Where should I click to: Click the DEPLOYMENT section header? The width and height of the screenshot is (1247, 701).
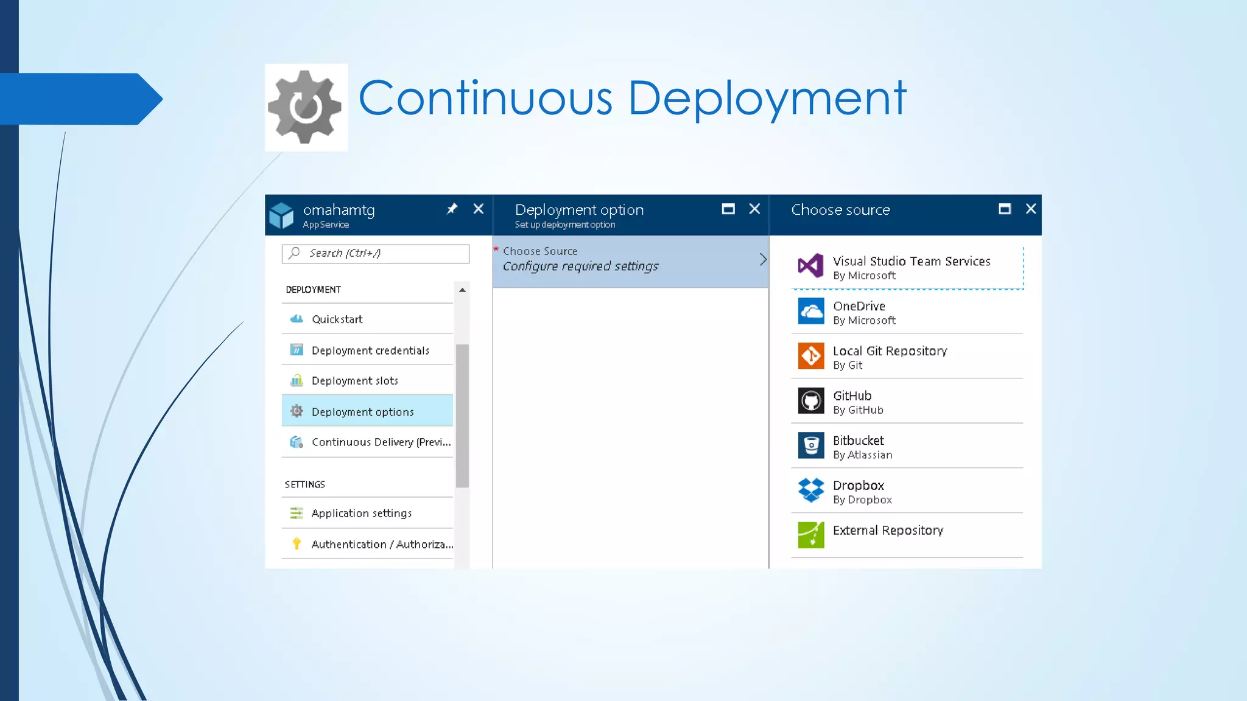313,290
